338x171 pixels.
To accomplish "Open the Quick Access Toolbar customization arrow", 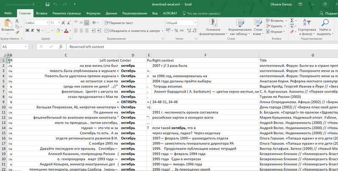I will tap(75, 4).
